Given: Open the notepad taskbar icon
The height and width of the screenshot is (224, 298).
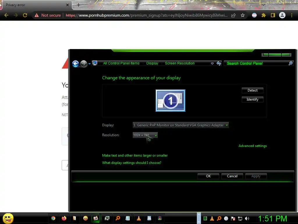Looking at the screenshot, I should coord(128,218).
